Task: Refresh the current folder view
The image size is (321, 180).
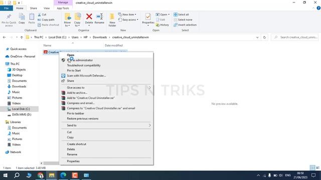Action: (264, 37)
